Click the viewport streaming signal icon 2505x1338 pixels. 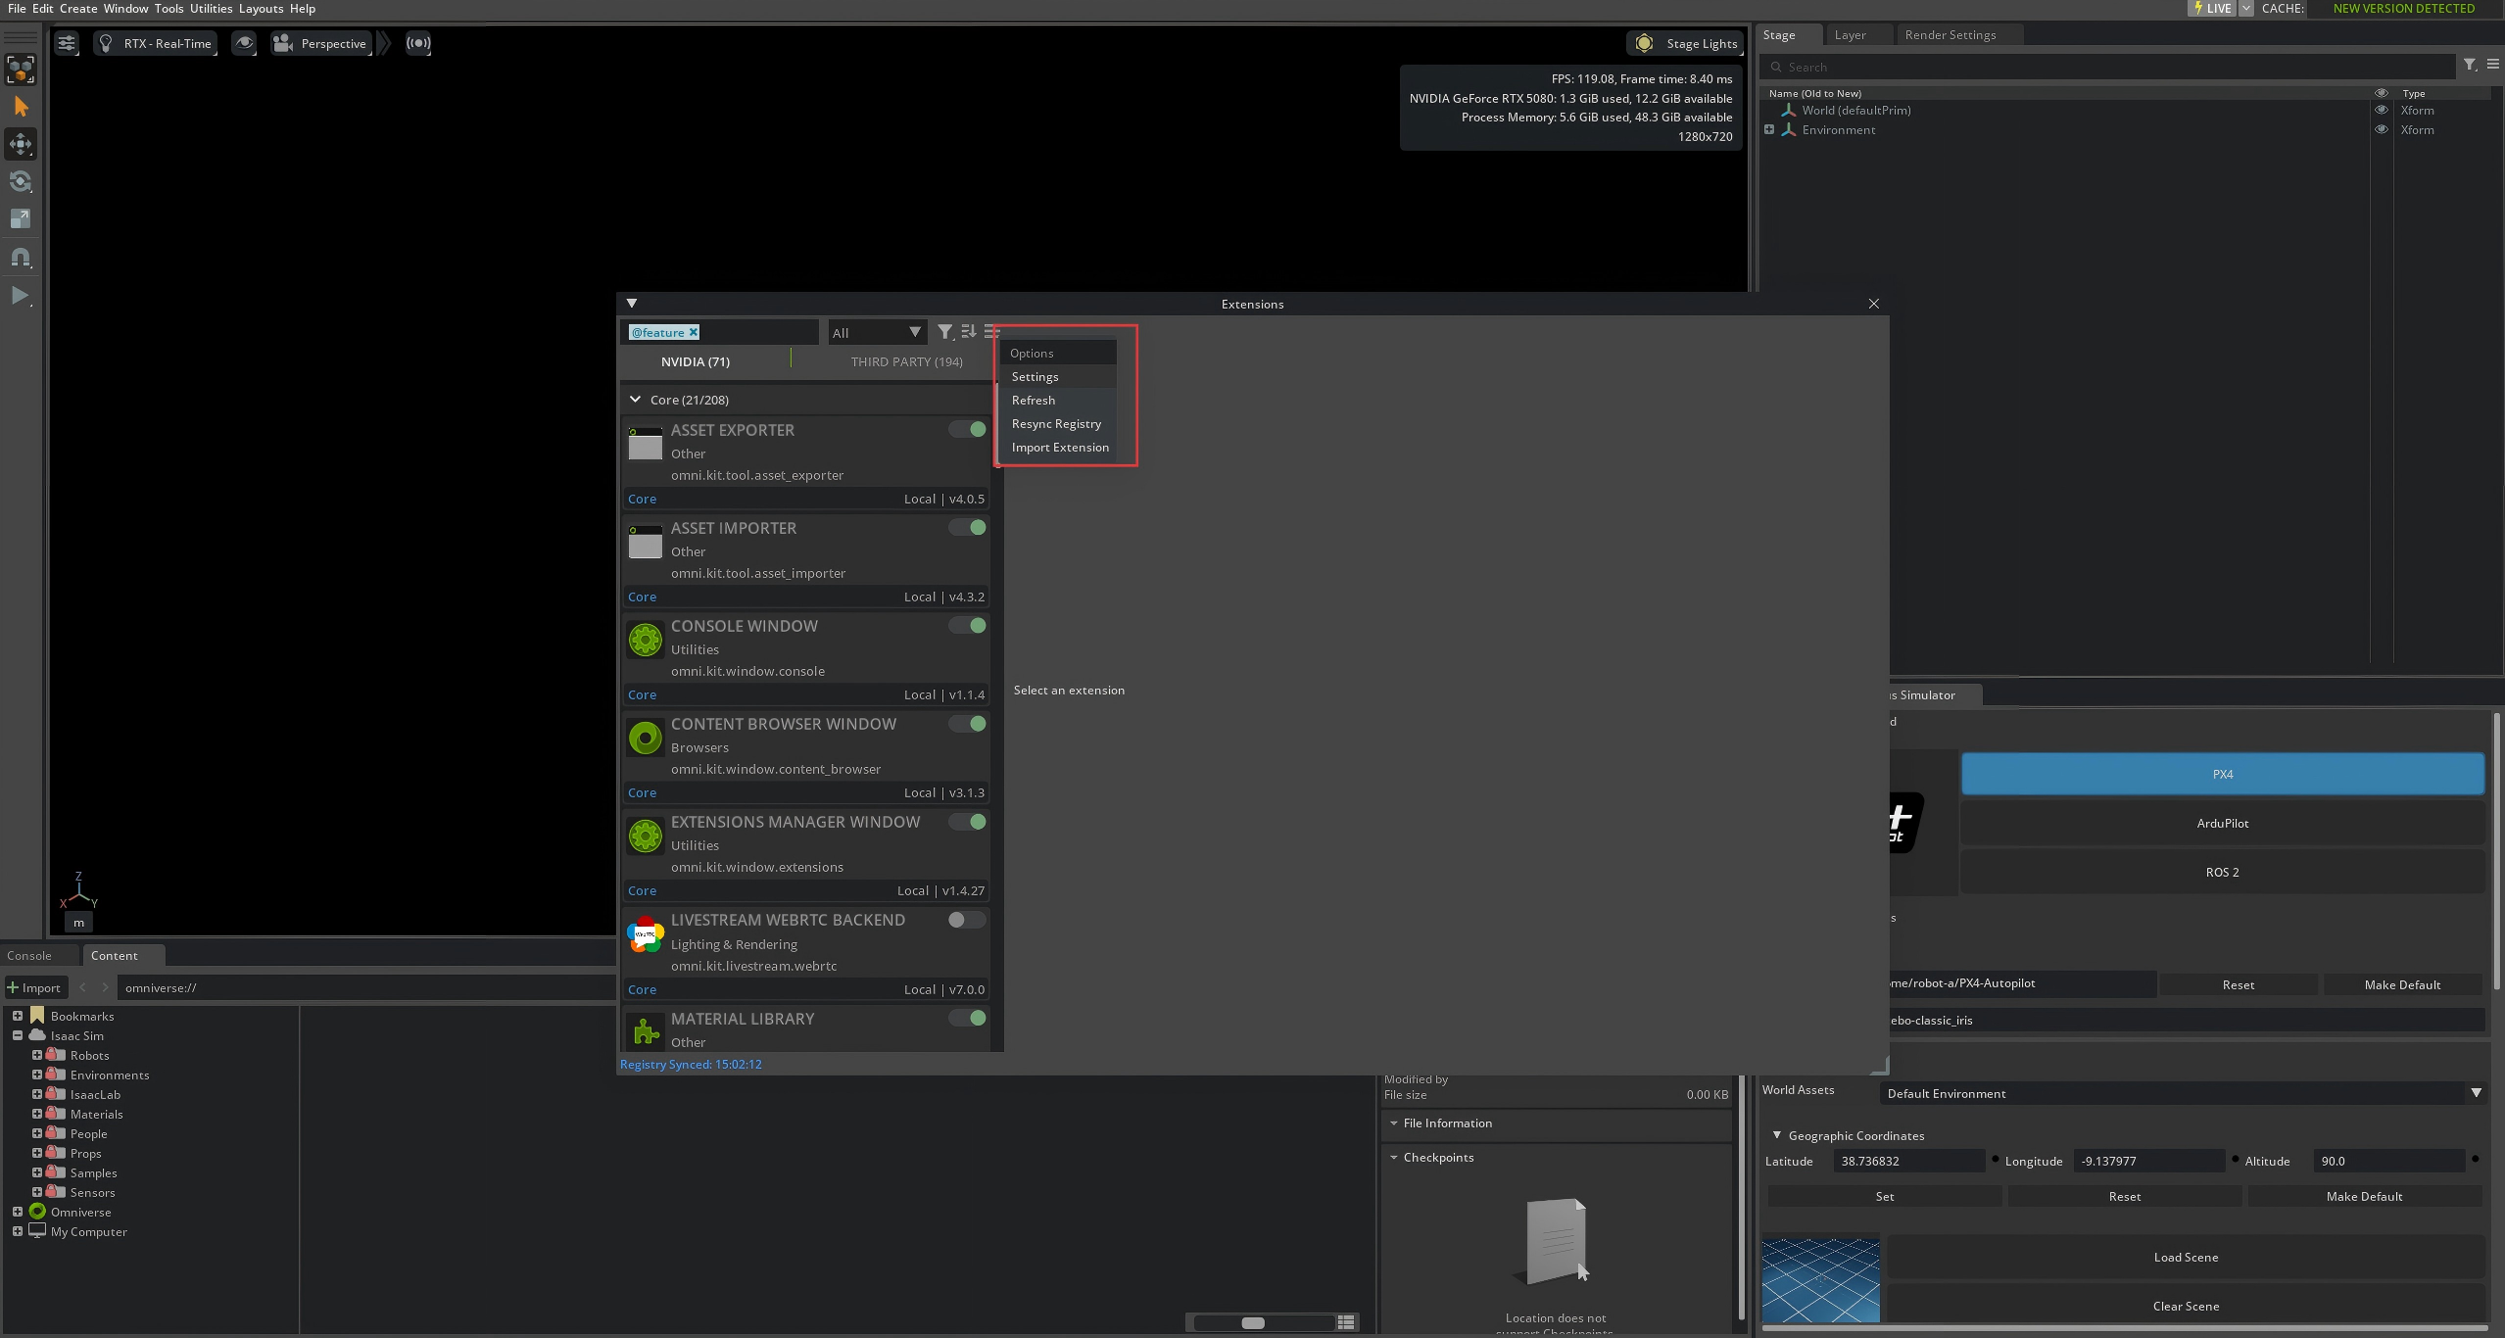pos(418,43)
